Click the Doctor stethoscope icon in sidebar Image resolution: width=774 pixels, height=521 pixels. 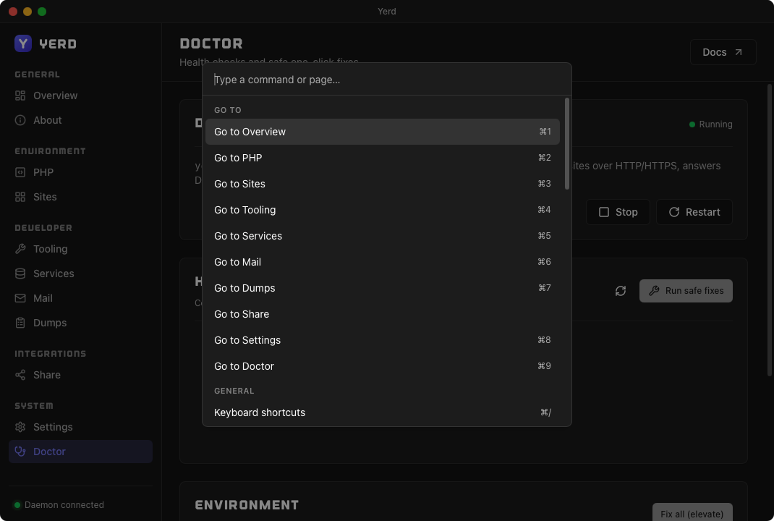coord(20,452)
